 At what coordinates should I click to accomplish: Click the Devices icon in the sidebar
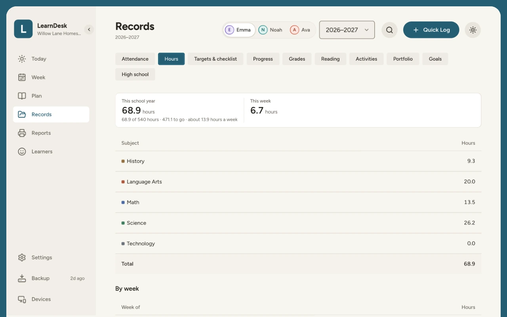click(22, 300)
